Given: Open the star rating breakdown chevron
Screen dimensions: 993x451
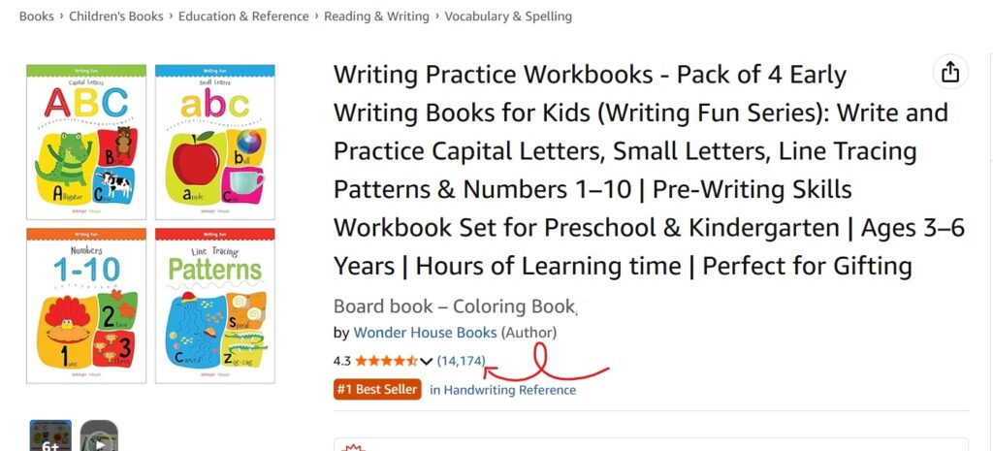Looking at the screenshot, I should tap(427, 362).
